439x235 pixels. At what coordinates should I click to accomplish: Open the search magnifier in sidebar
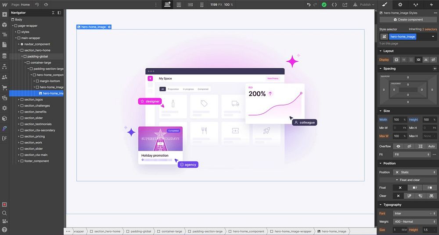tap(4, 213)
